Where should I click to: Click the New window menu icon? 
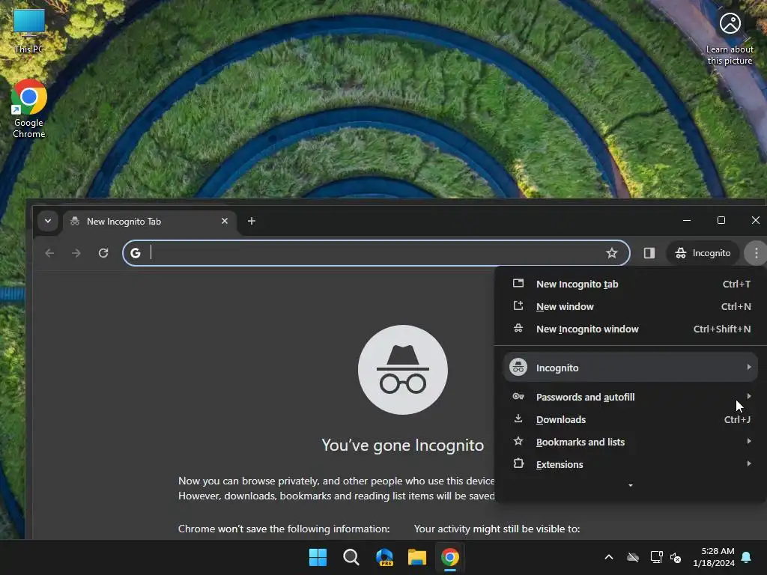coord(518,305)
